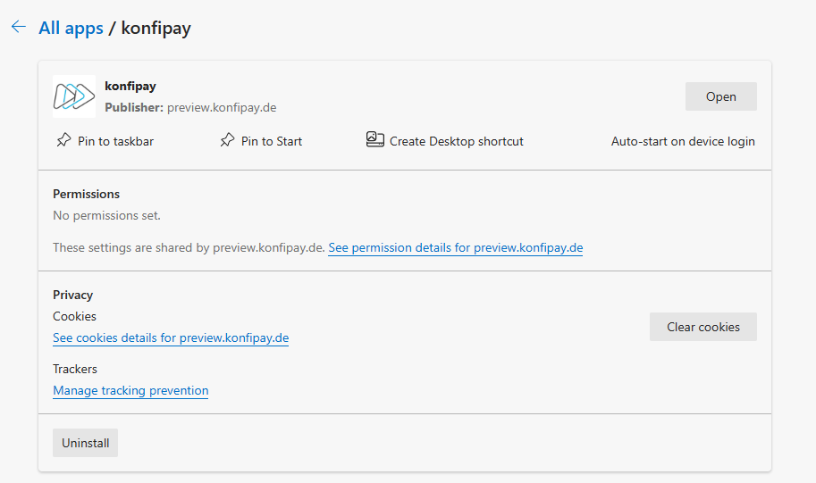
Task: Click the pin icon beside Pin to taskbar
Action: tap(63, 140)
